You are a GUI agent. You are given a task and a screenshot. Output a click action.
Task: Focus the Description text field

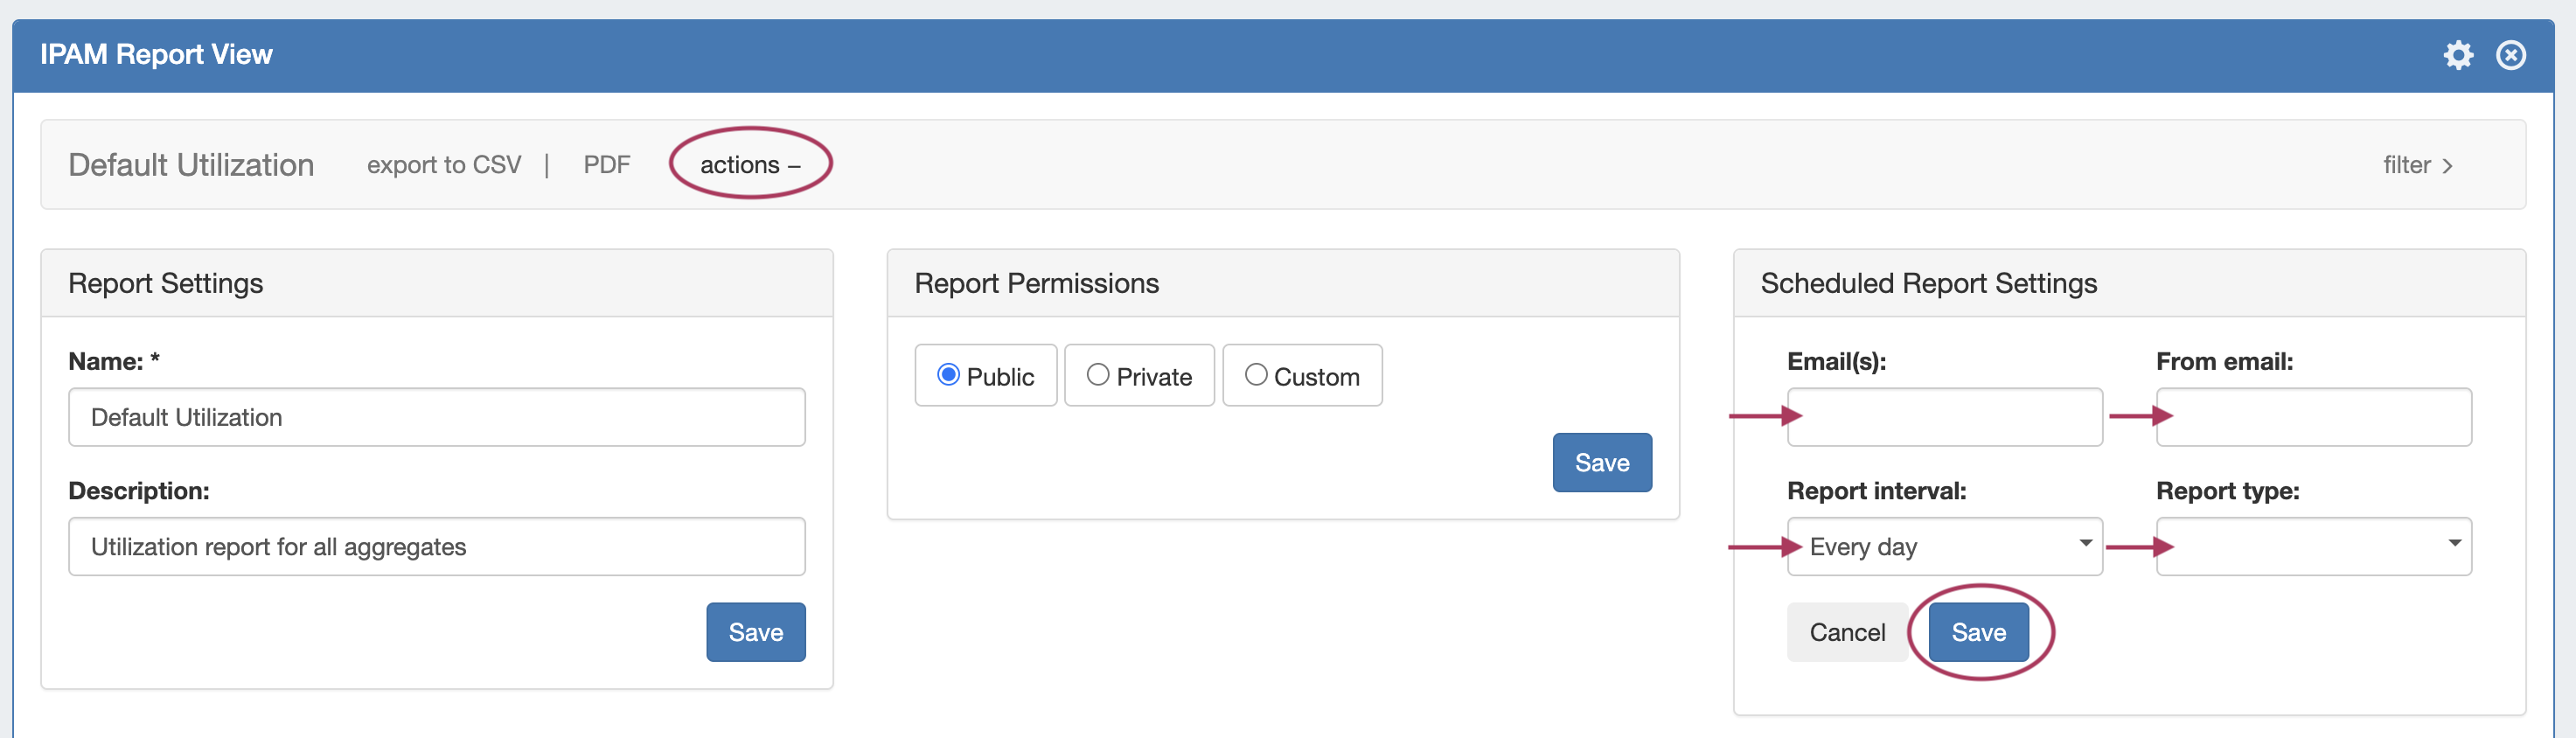[436, 546]
